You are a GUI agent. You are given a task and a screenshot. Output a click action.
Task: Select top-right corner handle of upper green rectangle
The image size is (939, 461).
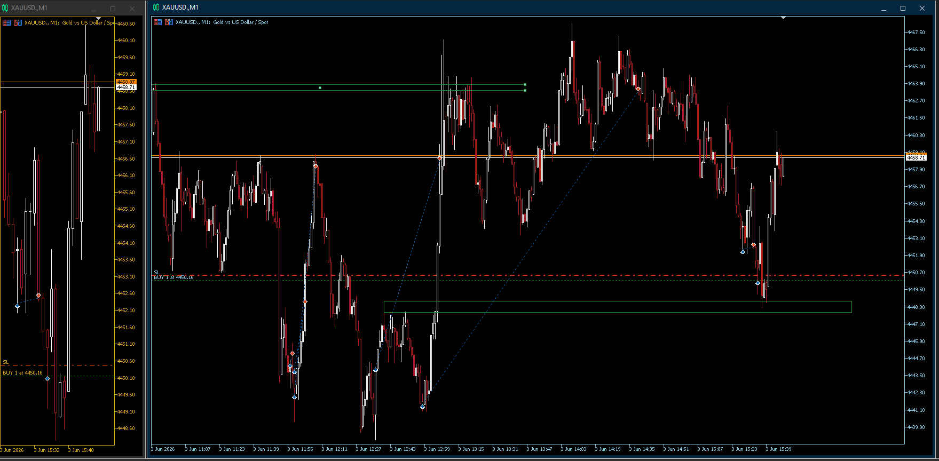(525, 84)
